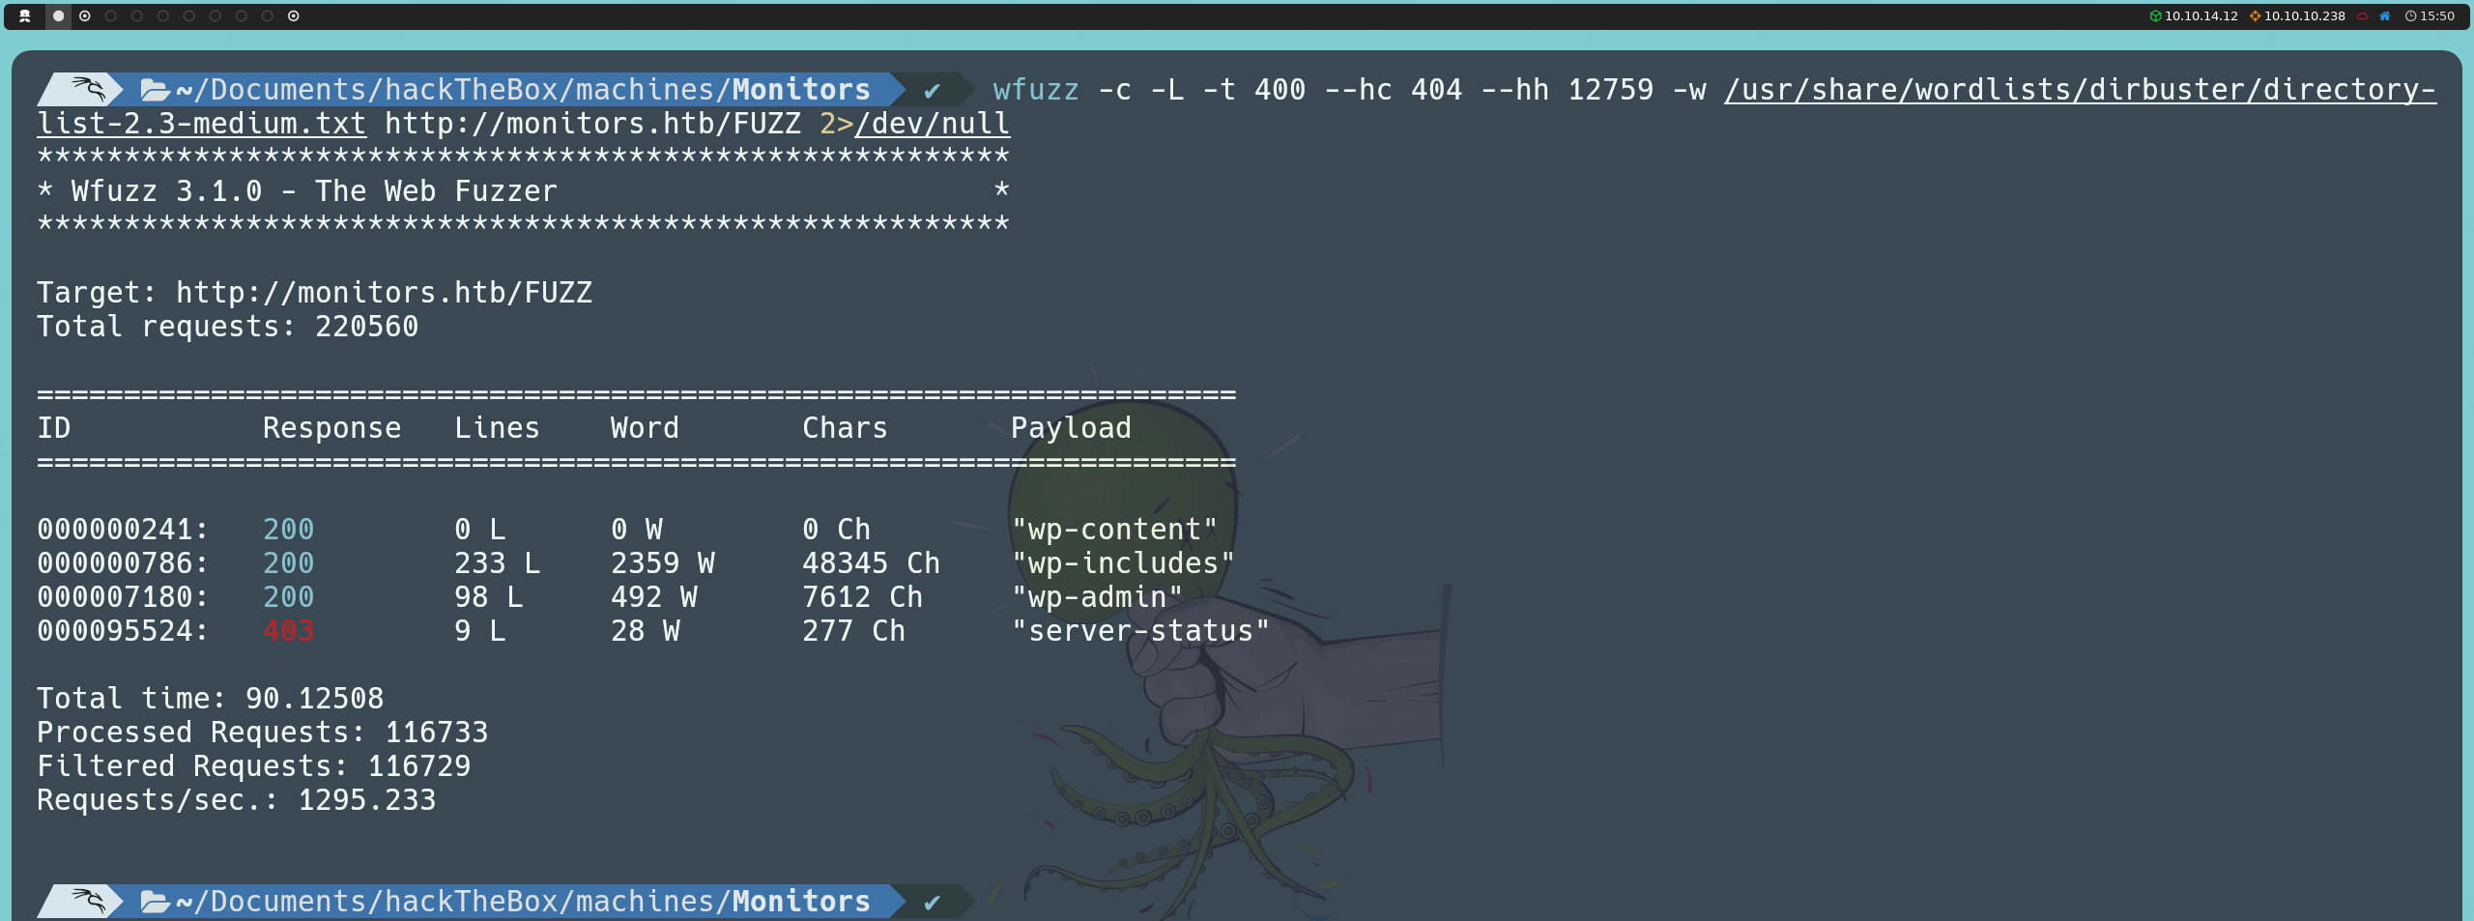Click result ID 000000241
Image resolution: width=2474 pixels, height=921 pixels.
click(123, 530)
